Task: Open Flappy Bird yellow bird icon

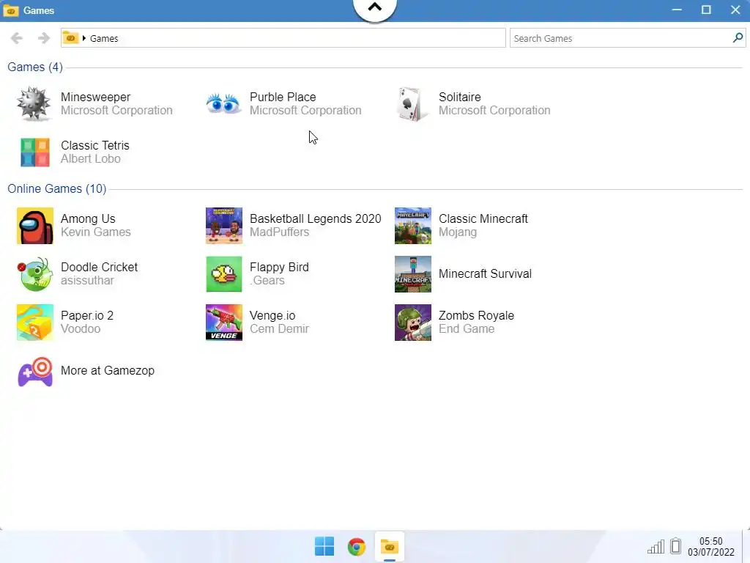Action: click(224, 274)
